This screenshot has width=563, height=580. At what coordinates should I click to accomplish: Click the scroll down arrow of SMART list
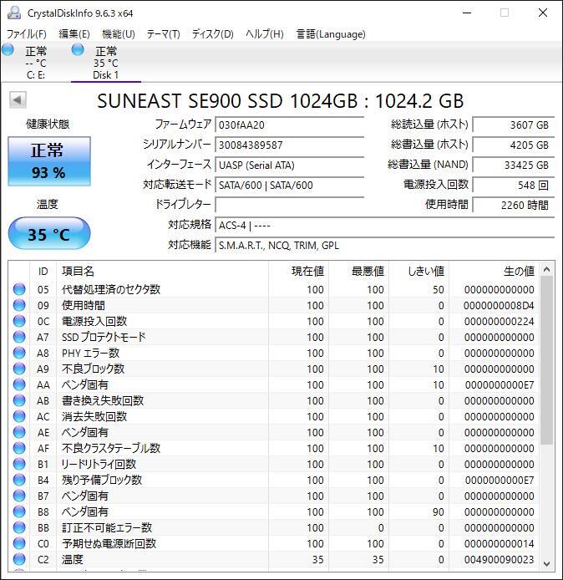click(547, 564)
